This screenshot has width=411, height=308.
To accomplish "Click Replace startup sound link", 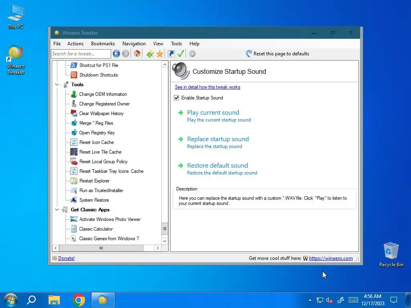I will pos(218,139).
